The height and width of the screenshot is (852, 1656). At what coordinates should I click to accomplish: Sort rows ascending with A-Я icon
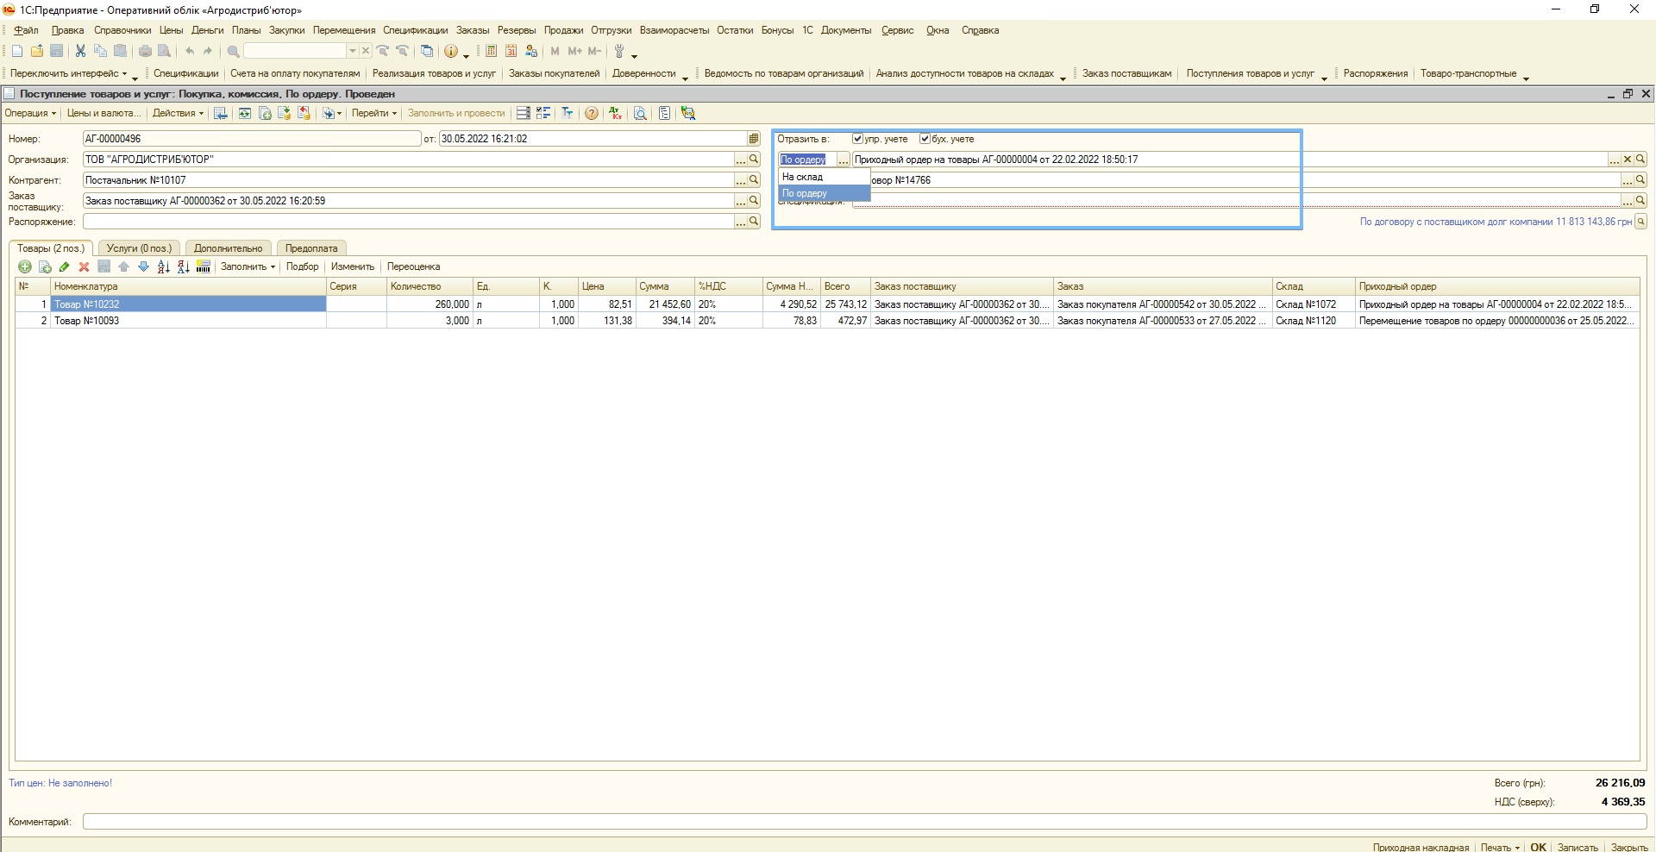(163, 267)
